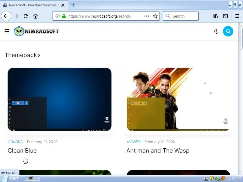Open Clean Blue theme preview image
This screenshot has width=243, height=182.
[x=60, y=99]
